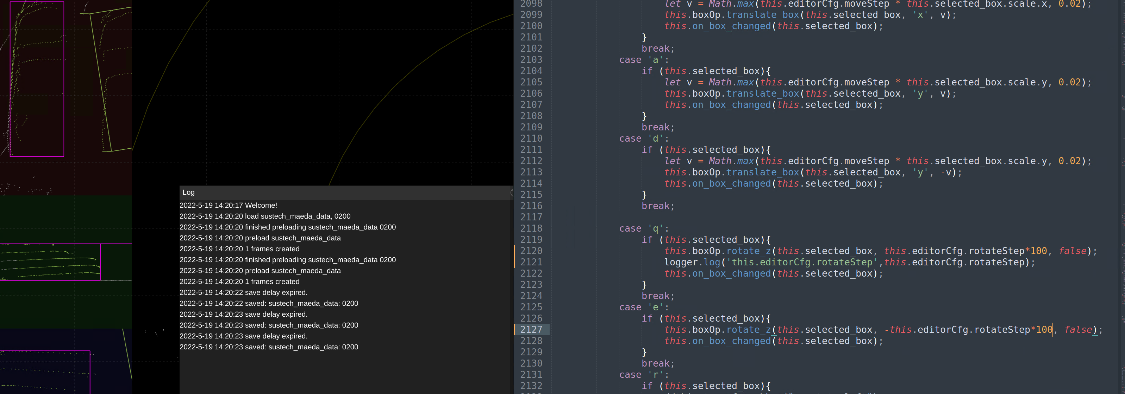Click the 'logger.log' call on line 2121
This screenshot has width=1125, height=394.
click(692, 263)
